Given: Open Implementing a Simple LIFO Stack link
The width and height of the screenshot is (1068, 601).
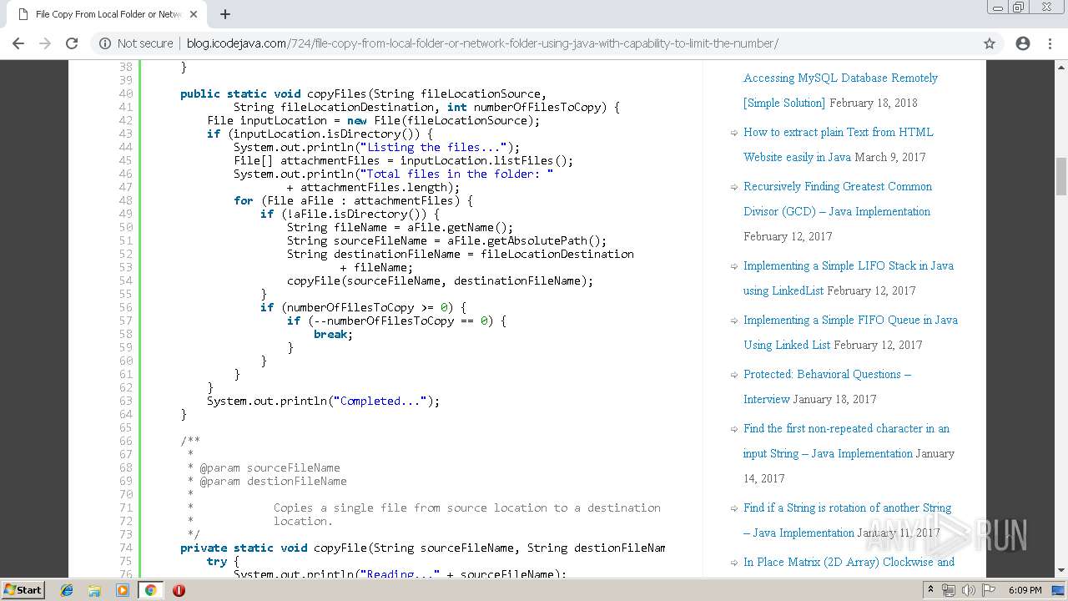Looking at the screenshot, I should point(848,278).
